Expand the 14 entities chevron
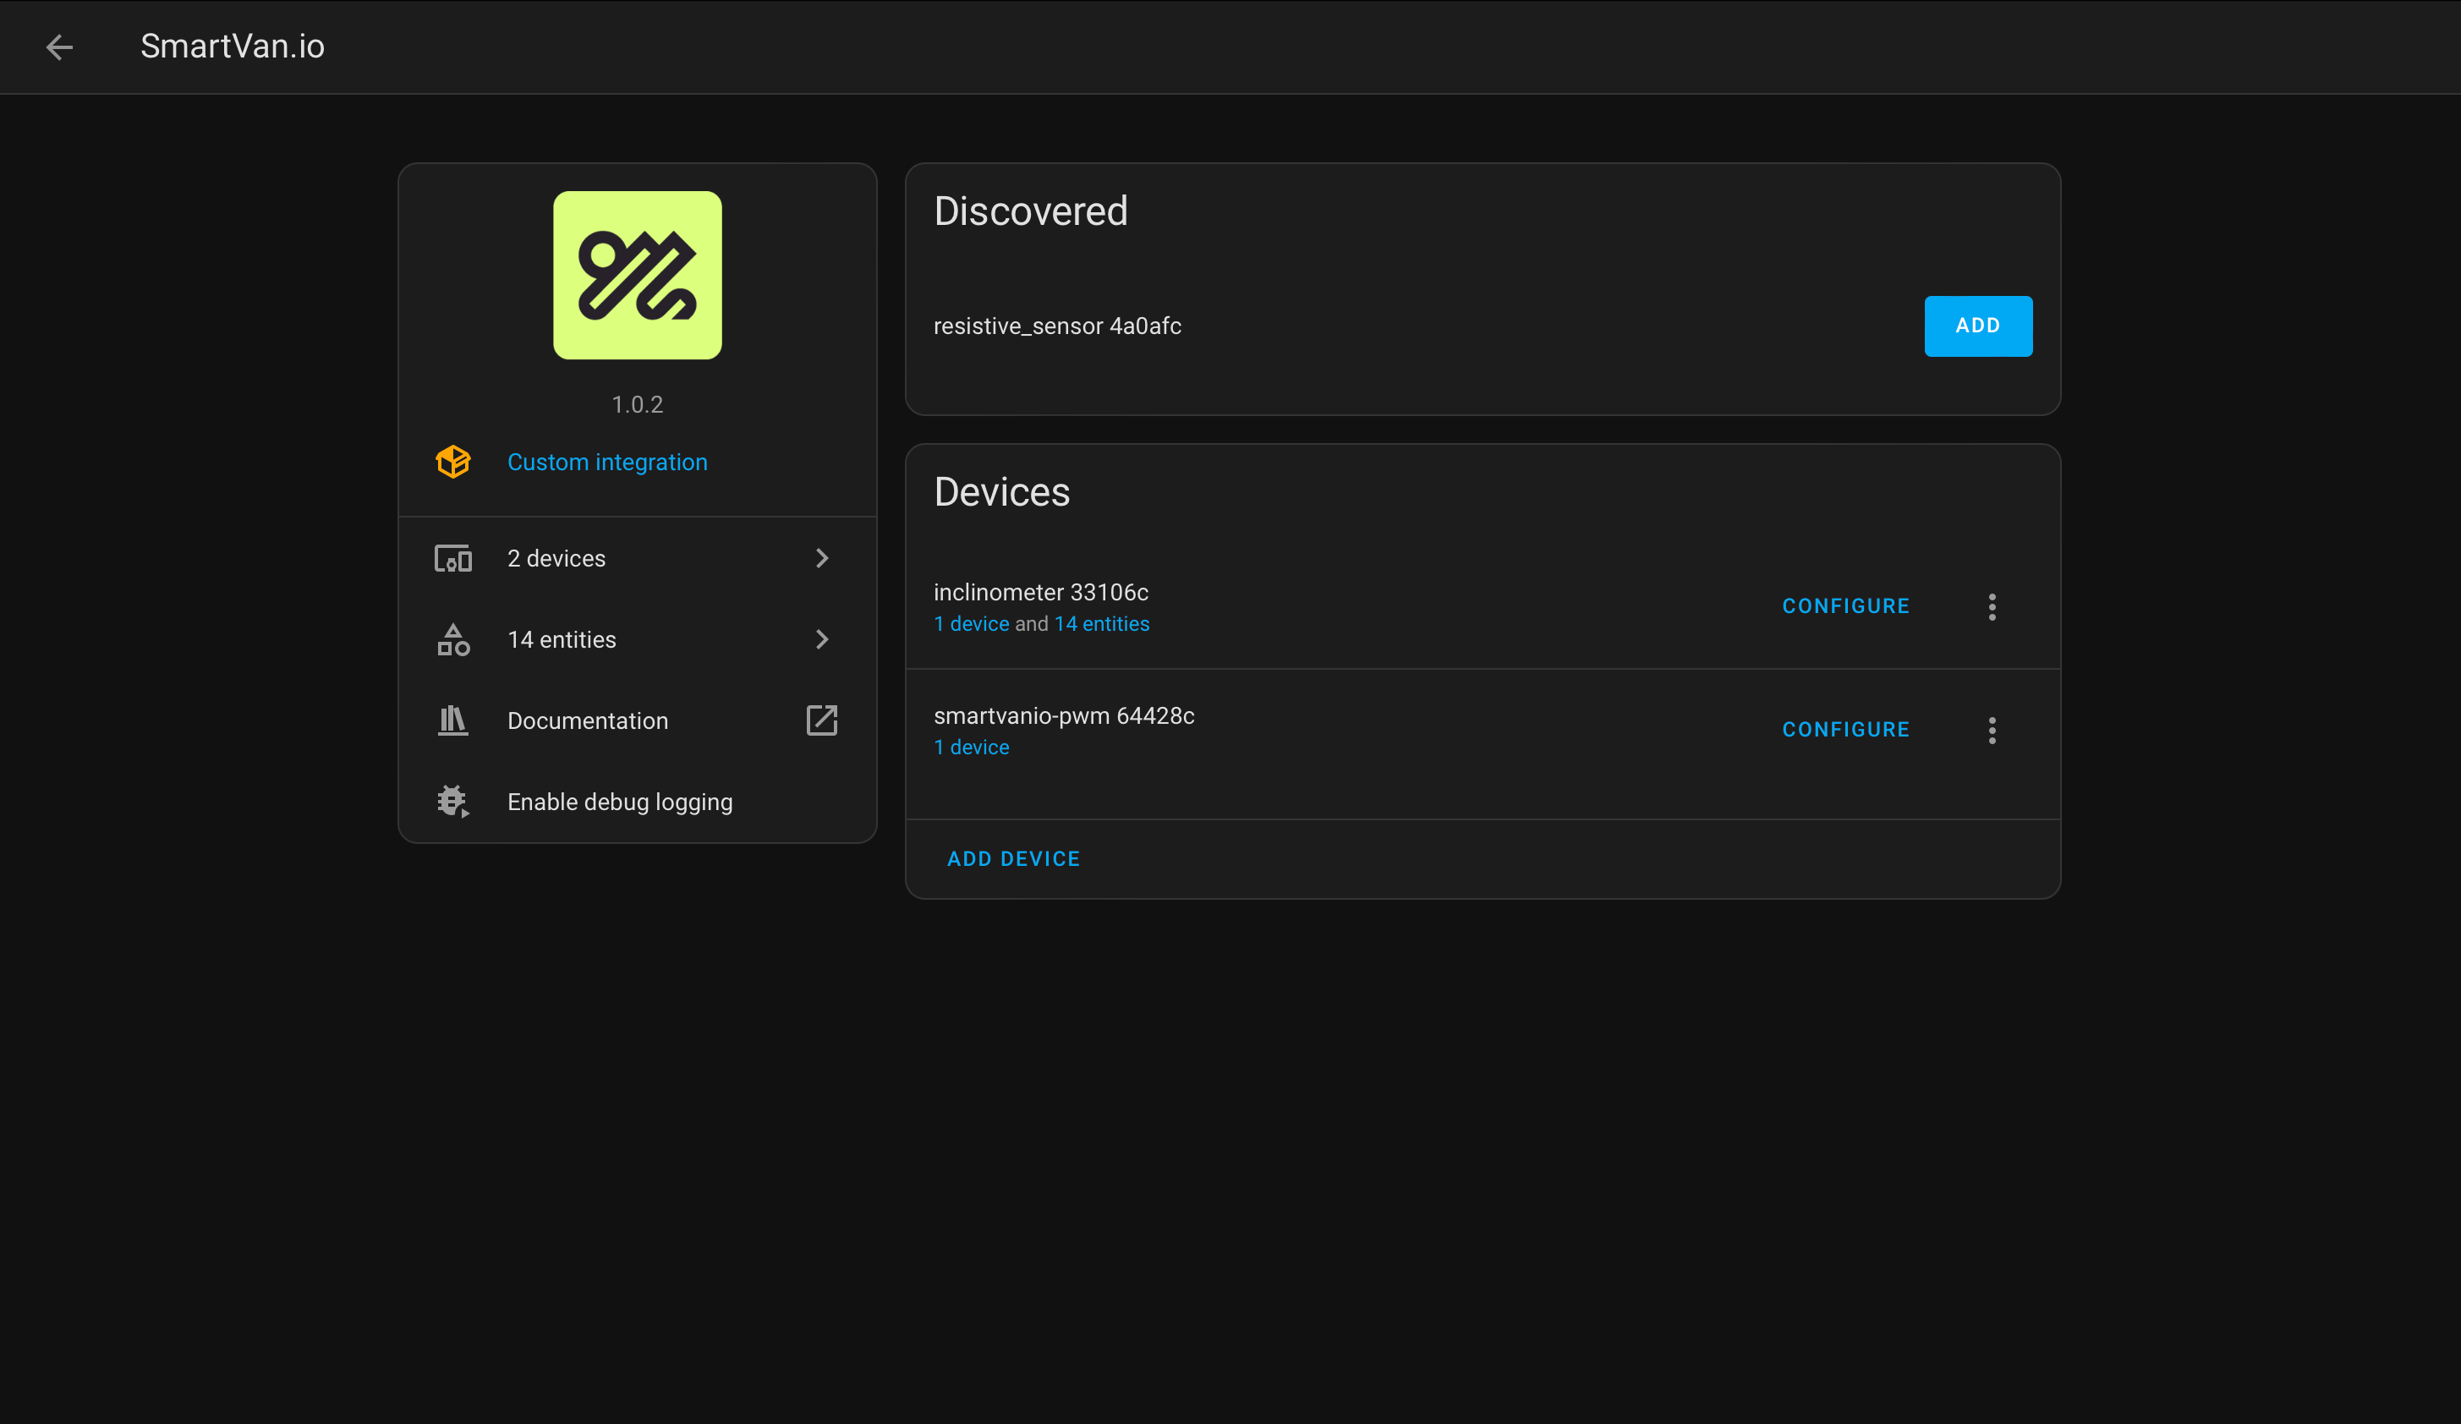 821,640
